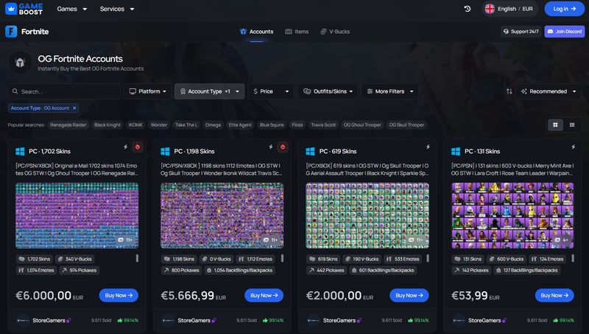The image size is (589, 334).
Task: Click the Windows icon on the 1,702 Skins card
Action: coord(20,152)
